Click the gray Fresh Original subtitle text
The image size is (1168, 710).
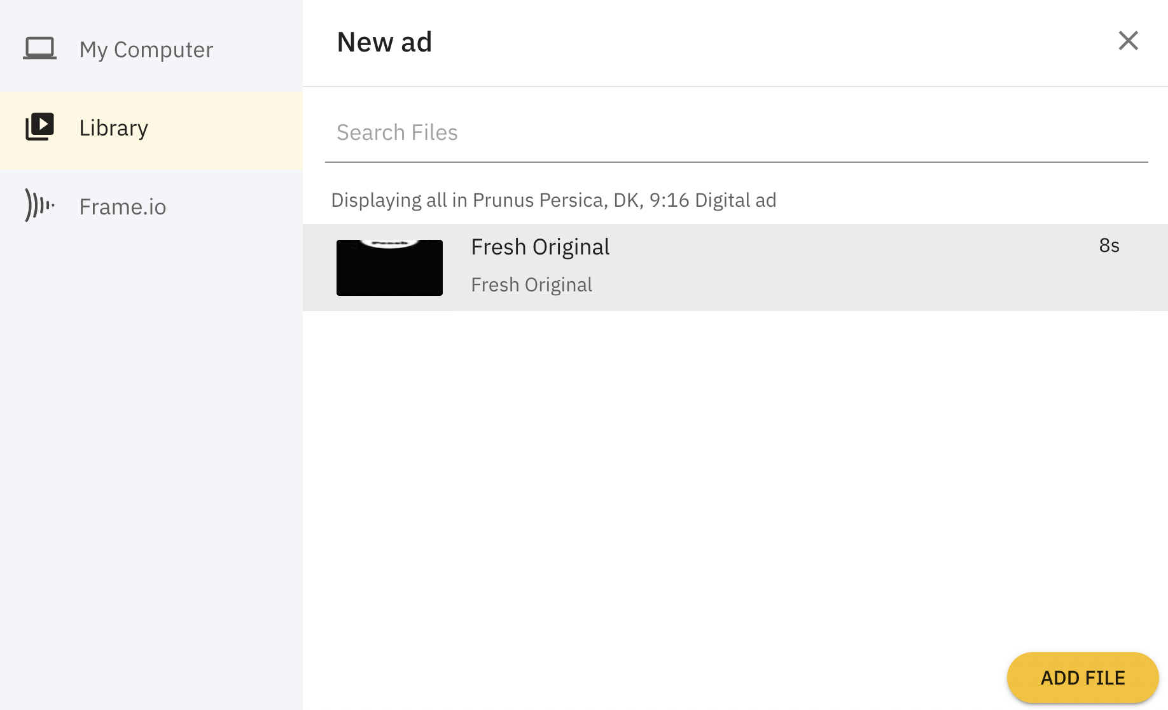coord(531,284)
